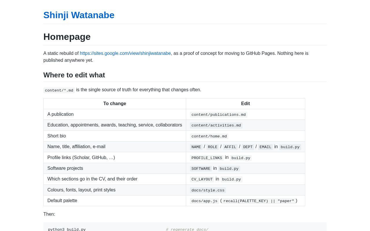The image size is (370, 231).
Task: Select the EMAIL code token
Action: pos(265,147)
